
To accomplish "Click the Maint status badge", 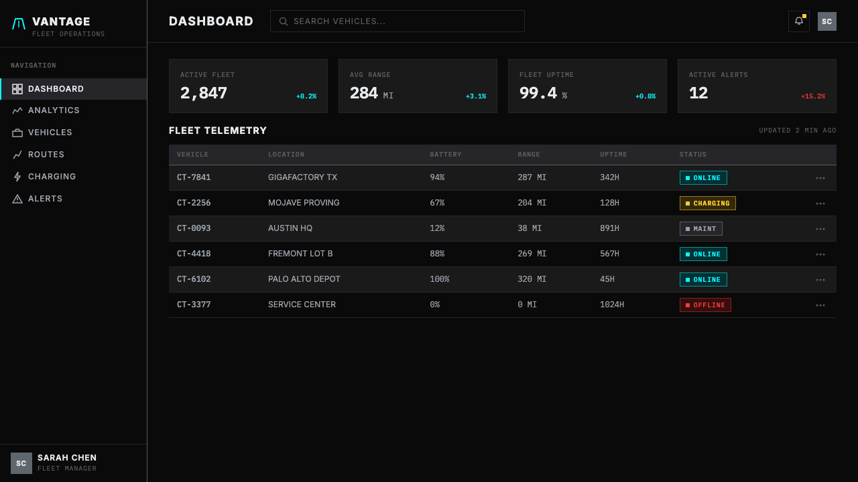I will (x=701, y=229).
